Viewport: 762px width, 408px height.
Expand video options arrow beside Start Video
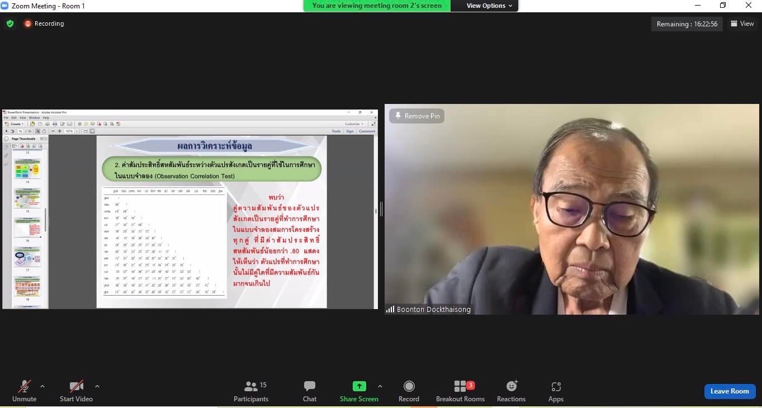point(97,386)
